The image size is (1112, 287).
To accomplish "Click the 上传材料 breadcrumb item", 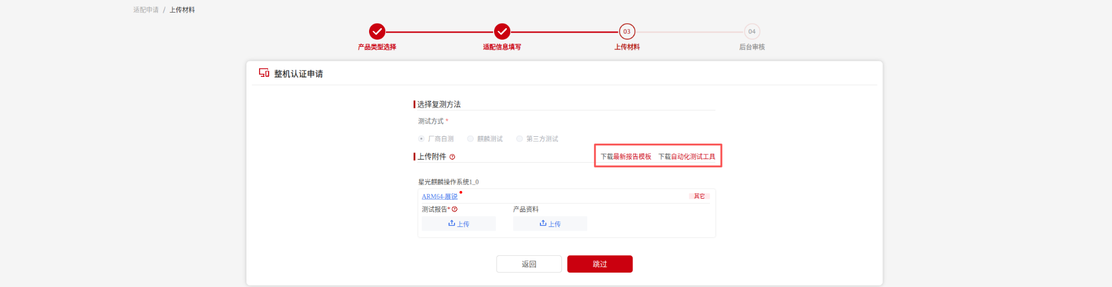I will pos(182,10).
